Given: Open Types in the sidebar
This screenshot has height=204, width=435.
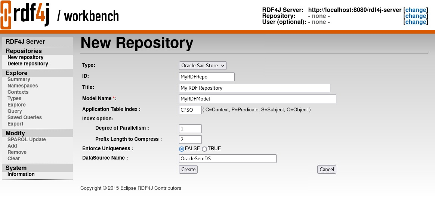Looking at the screenshot, I should click(x=15, y=98).
